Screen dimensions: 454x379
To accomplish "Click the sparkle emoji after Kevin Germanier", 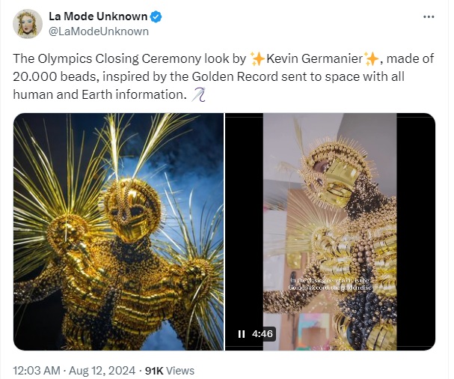I will (372, 59).
